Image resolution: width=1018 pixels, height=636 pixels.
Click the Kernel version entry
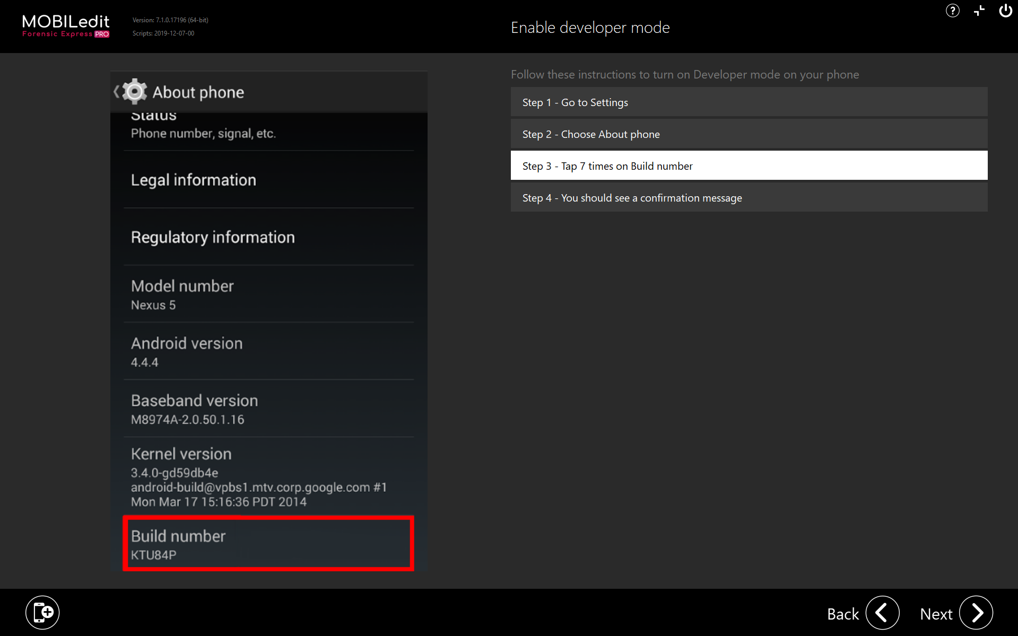pos(268,477)
